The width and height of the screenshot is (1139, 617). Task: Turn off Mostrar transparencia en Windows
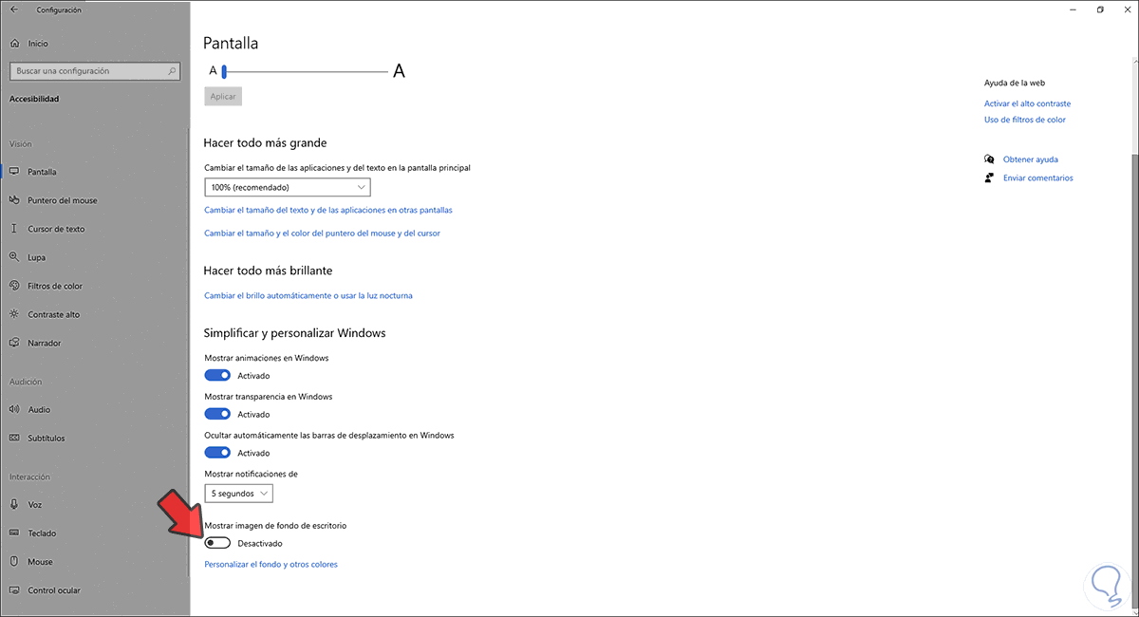(x=217, y=414)
